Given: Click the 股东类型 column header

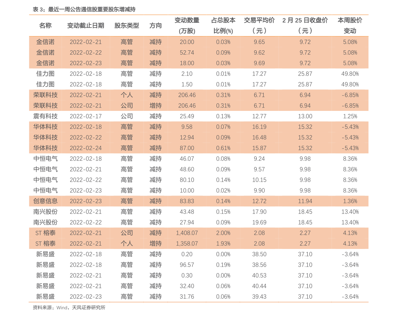Looking at the screenshot, I should 126,26.
